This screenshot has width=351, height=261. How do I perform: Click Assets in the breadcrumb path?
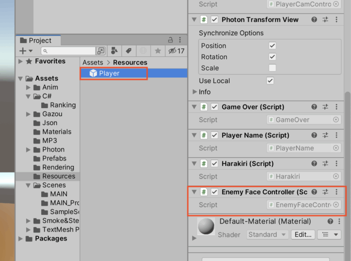[93, 62]
